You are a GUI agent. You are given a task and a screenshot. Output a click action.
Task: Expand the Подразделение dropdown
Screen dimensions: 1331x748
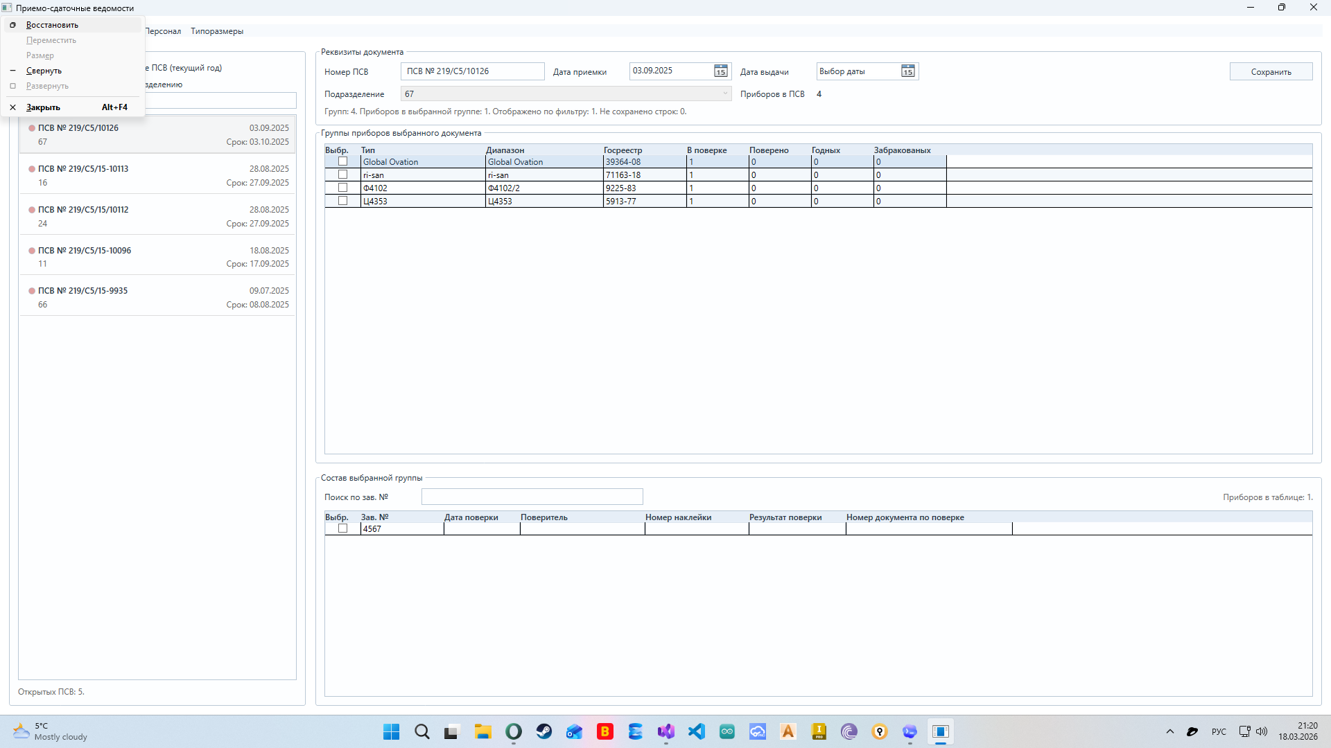click(725, 93)
